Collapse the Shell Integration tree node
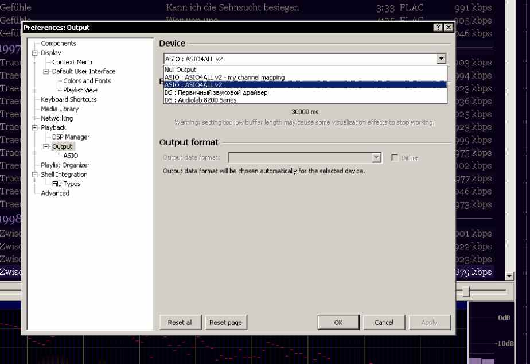 [x=35, y=175]
